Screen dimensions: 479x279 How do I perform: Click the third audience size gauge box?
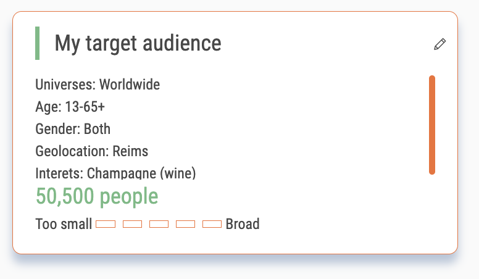(159, 224)
